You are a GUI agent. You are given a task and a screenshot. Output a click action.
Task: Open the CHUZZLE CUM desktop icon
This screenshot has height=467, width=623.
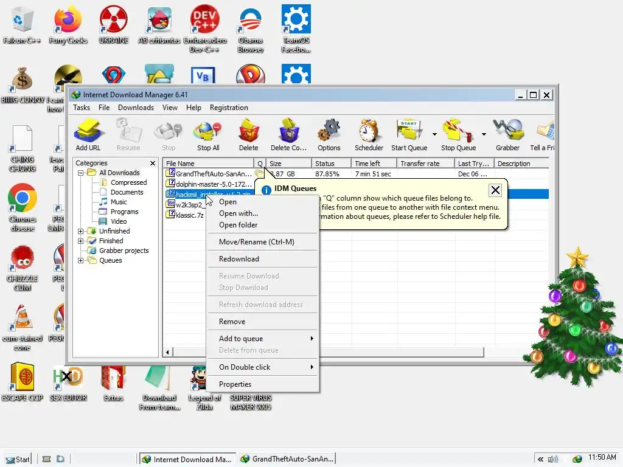[x=23, y=268]
